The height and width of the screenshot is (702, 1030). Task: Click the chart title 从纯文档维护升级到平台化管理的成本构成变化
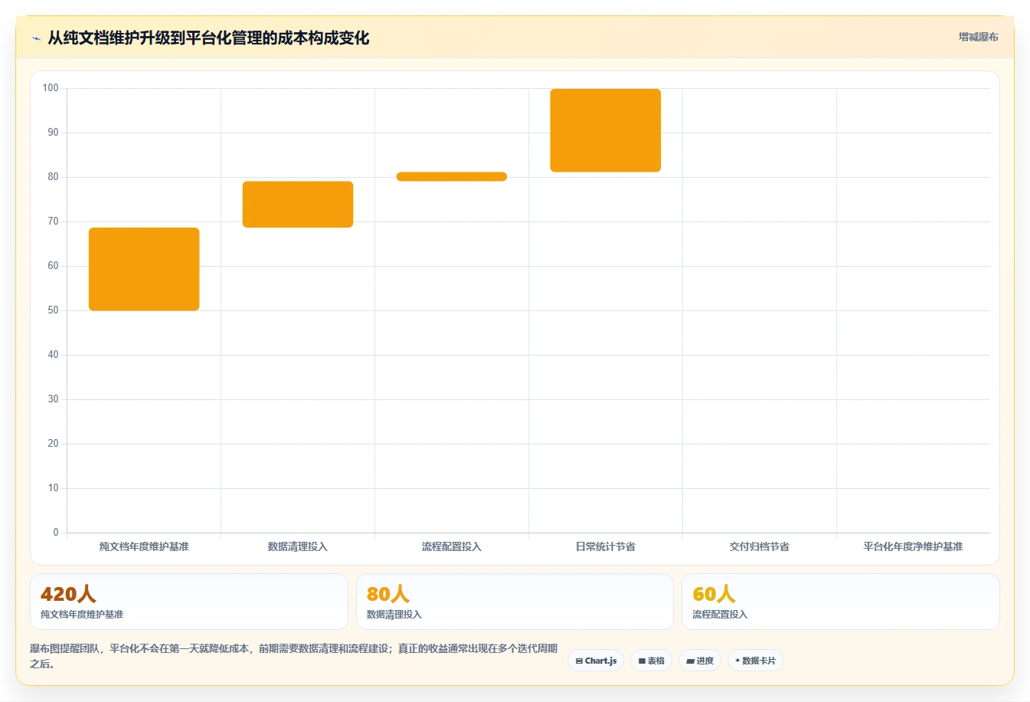coord(208,38)
